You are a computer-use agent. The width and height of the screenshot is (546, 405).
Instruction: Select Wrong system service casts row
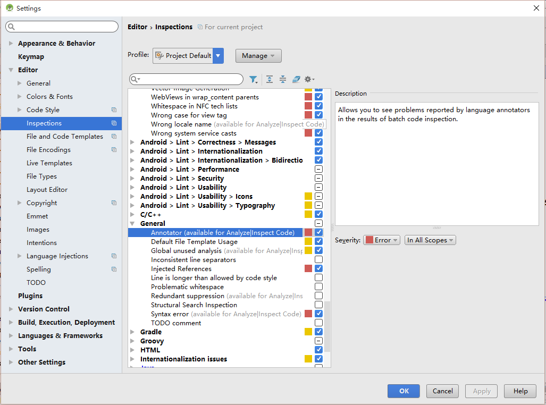pos(225,133)
